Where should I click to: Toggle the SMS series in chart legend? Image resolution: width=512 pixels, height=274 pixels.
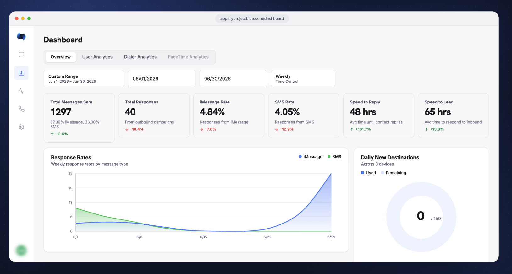pyautogui.click(x=334, y=157)
